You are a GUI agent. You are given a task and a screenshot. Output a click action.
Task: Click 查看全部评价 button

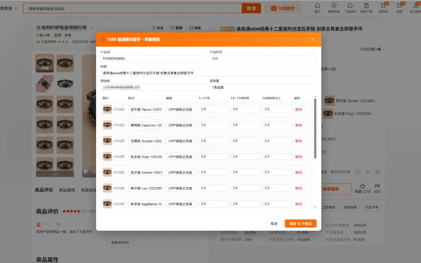click(120, 242)
